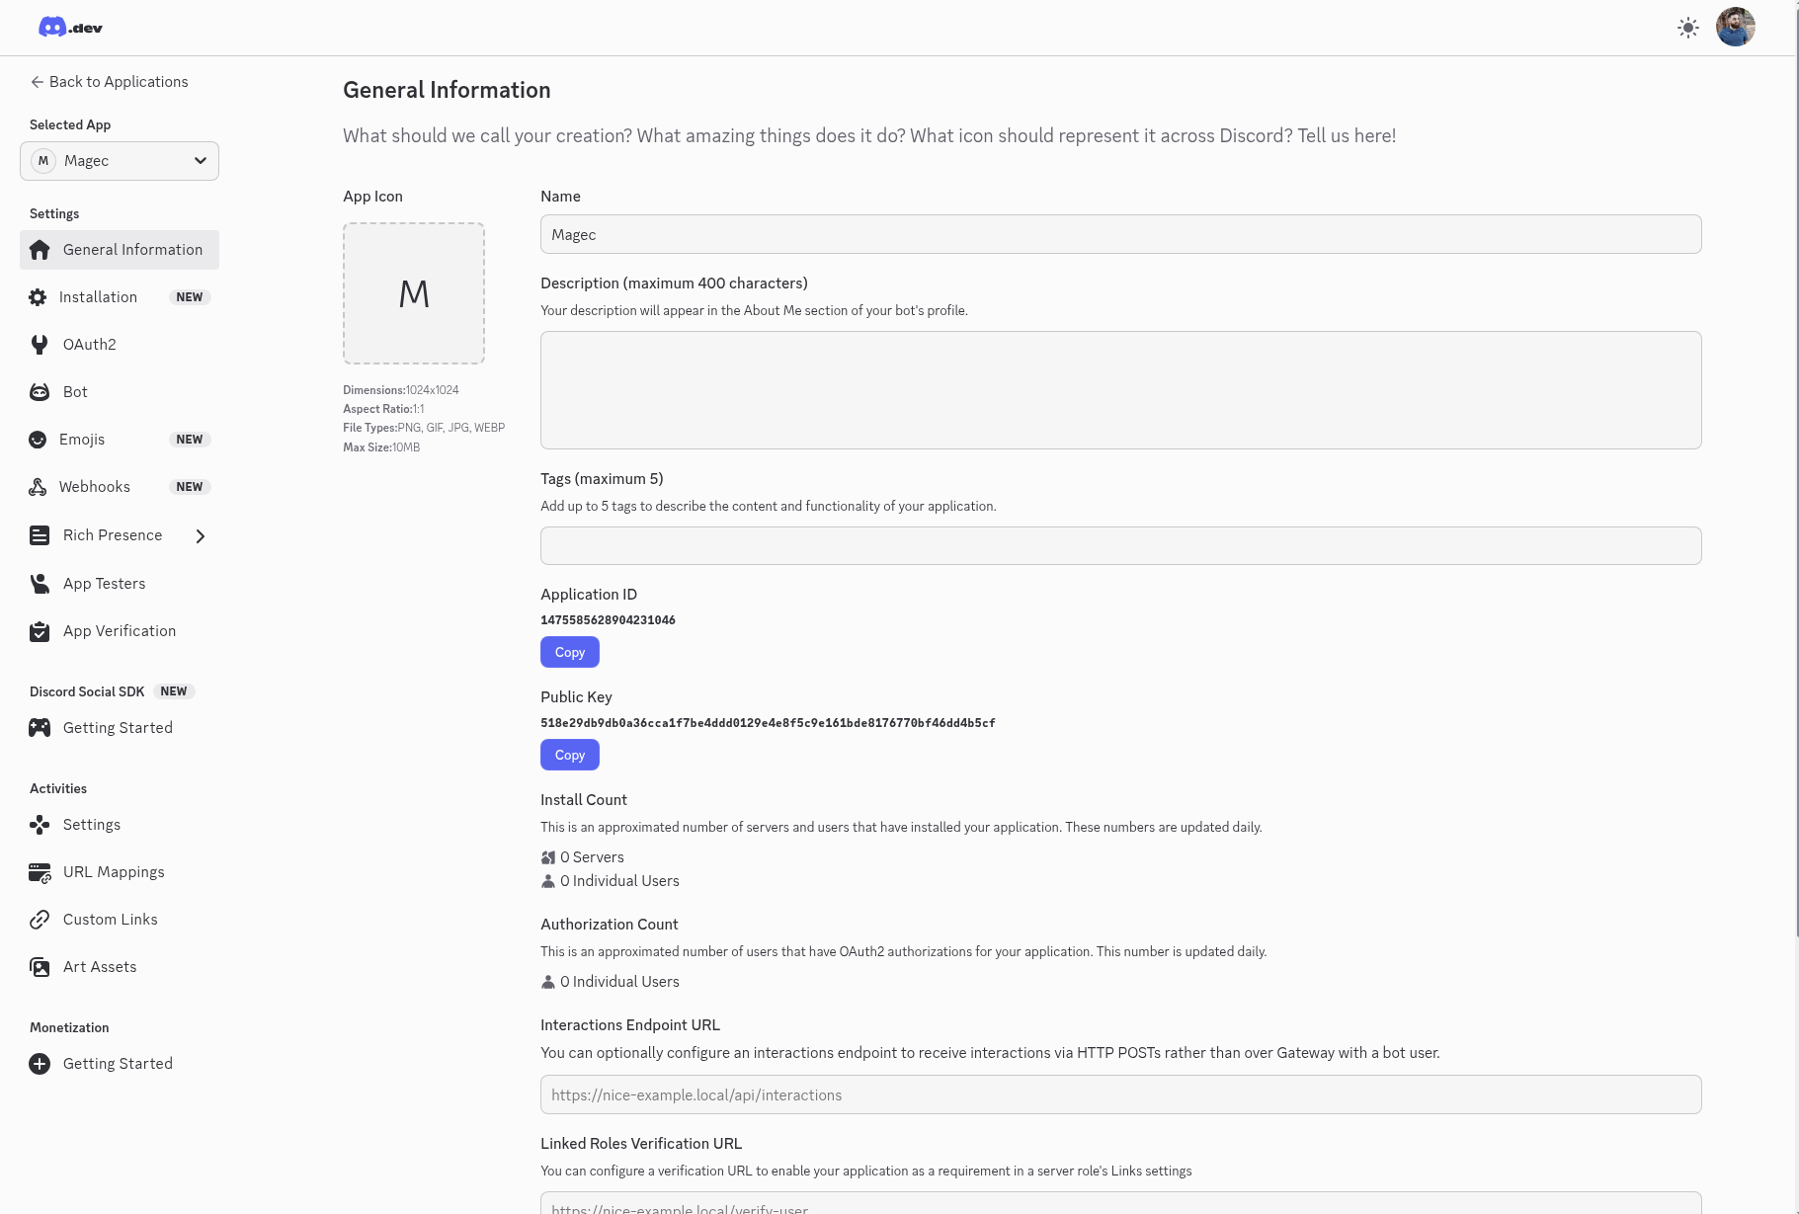Click the App Testers icon
Screen dimensions: 1799x1214
point(39,583)
